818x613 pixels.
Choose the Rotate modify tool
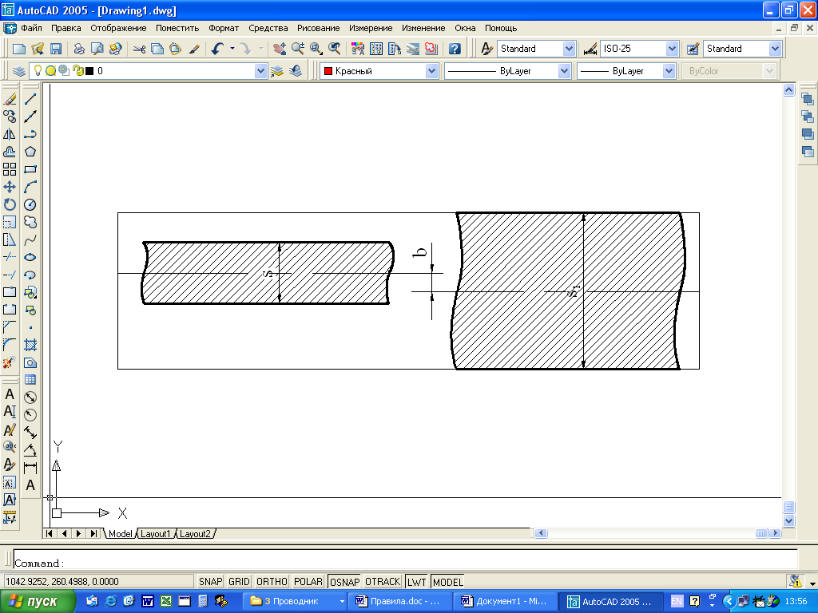[10, 204]
